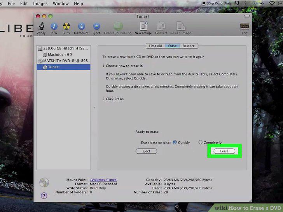This screenshot has width=283, height=212.
Task: Click the toolbar toggle pill in title bar
Action: coord(247,16)
